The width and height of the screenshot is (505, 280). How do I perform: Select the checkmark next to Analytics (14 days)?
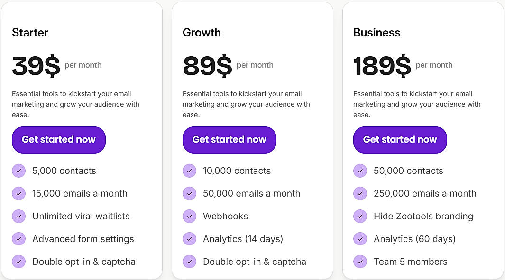click(x=190, y=239)
